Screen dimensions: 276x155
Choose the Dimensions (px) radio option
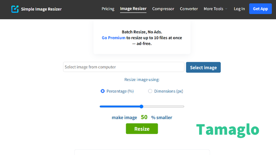pos(150,91)
